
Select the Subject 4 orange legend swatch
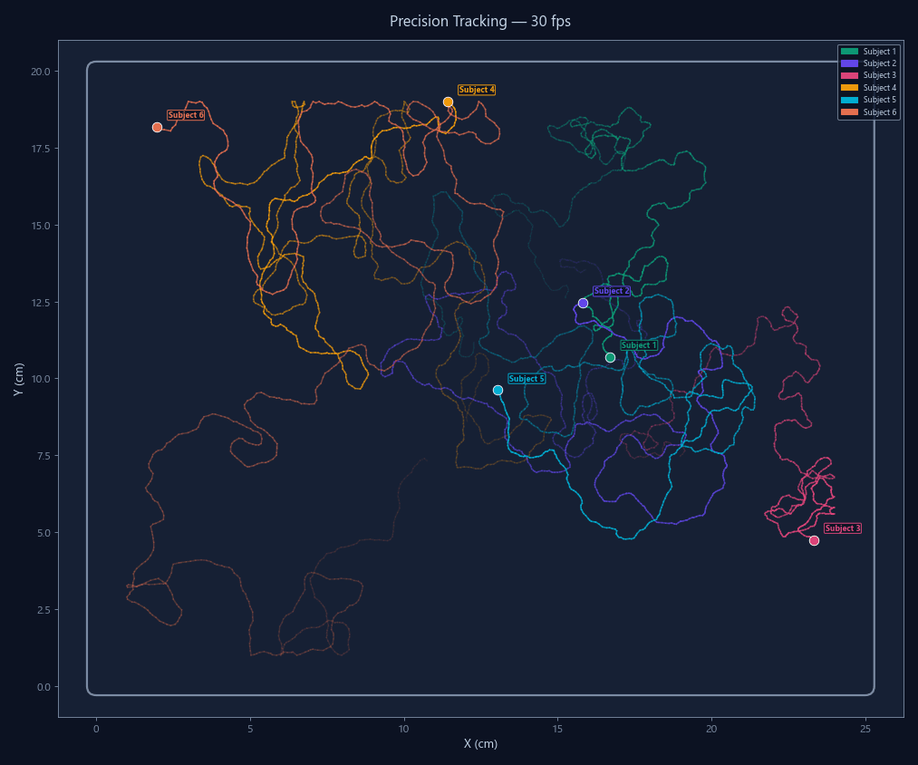point(849,88)
